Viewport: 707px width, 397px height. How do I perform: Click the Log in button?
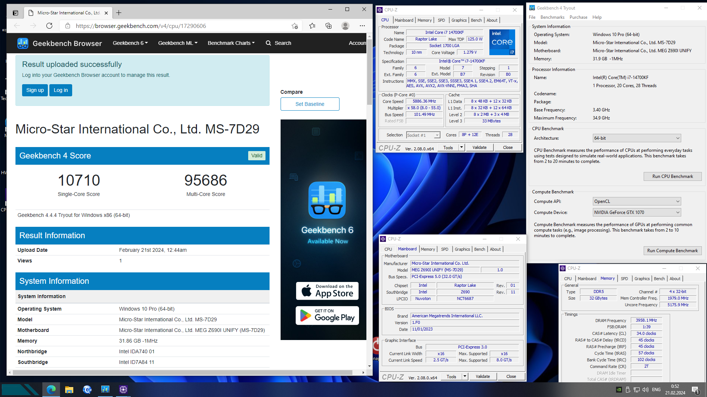click(61, 90)
